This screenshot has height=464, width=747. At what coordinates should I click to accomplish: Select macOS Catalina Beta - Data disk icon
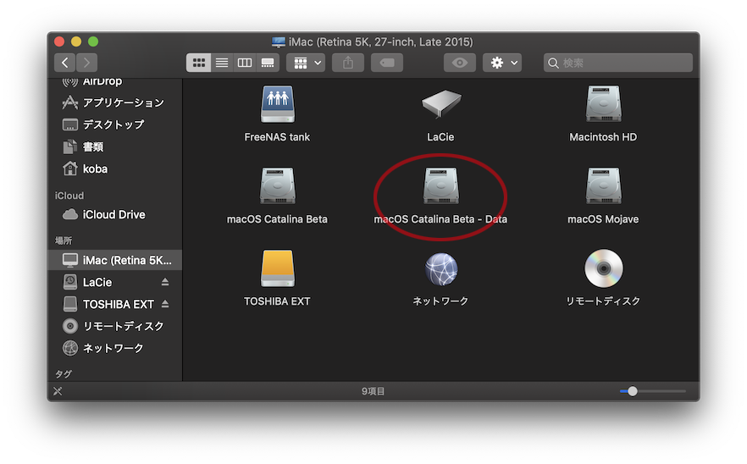tap(441, 185)
